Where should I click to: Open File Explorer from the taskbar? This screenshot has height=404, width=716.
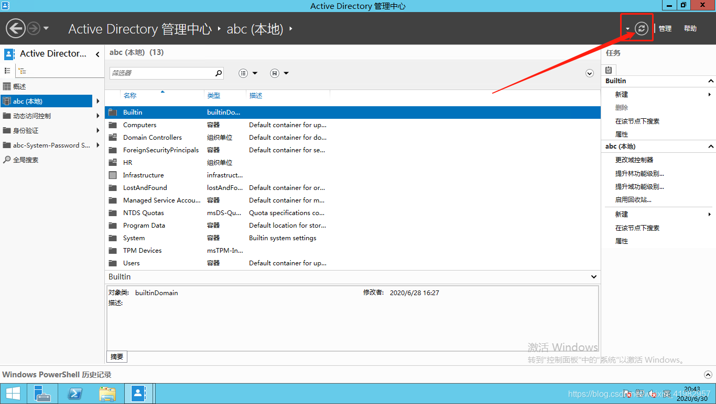pyautogui.click(x=107, y=394)
